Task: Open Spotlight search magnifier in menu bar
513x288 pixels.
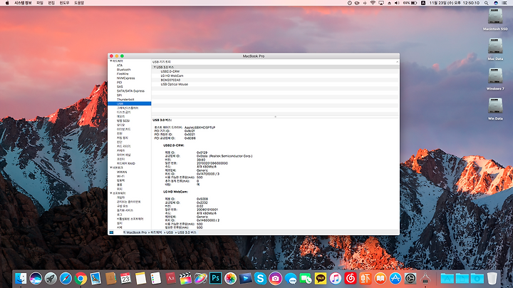Action: click(487, 3)
